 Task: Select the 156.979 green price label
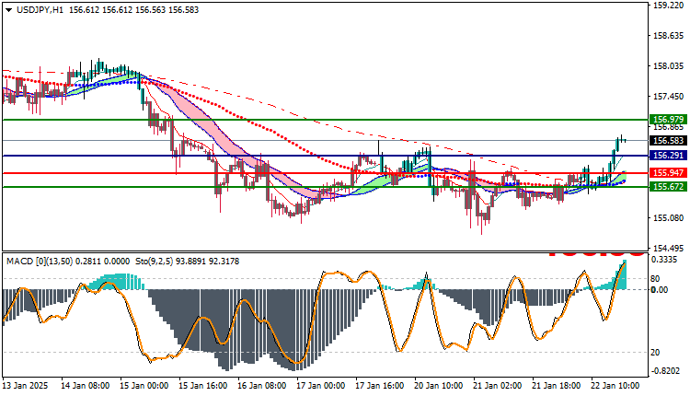tap(669, 120)
